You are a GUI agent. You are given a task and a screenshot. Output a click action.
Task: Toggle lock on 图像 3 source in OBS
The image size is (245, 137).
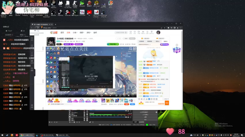(x=87, y=114)
